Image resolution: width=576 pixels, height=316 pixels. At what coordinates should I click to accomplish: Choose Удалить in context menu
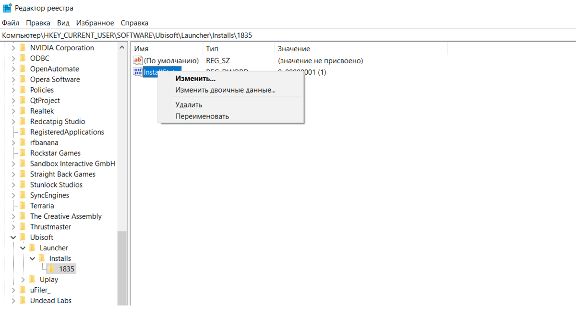click(x=189, y=105)
